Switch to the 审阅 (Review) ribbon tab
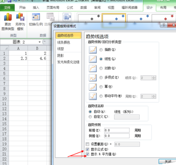Screen dimensions: 176x165 tap(97, 7)
